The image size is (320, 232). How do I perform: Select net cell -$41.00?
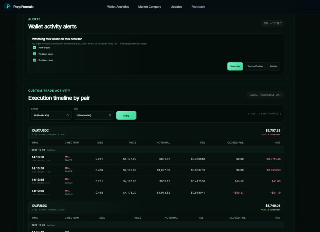click(x=275, y=181)
